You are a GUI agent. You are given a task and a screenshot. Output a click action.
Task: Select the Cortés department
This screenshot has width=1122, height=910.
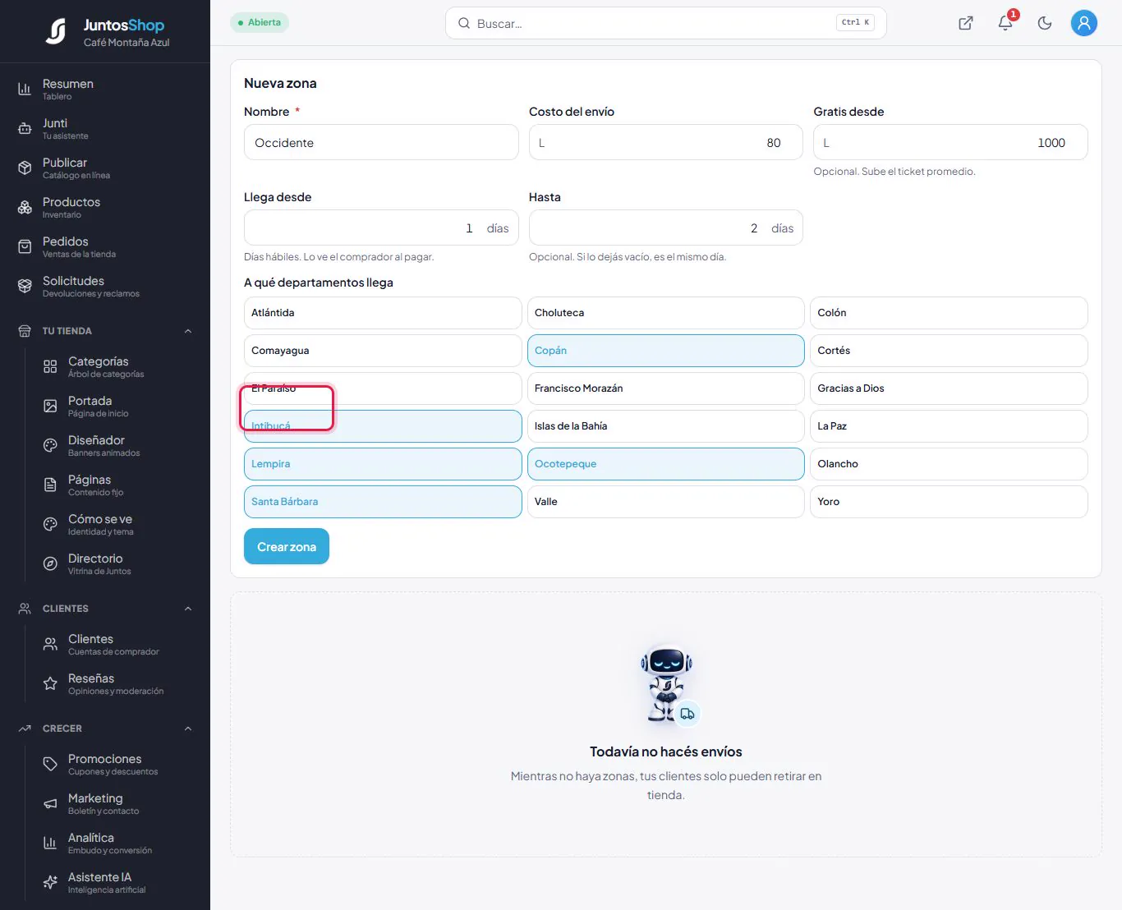[949, 351]
